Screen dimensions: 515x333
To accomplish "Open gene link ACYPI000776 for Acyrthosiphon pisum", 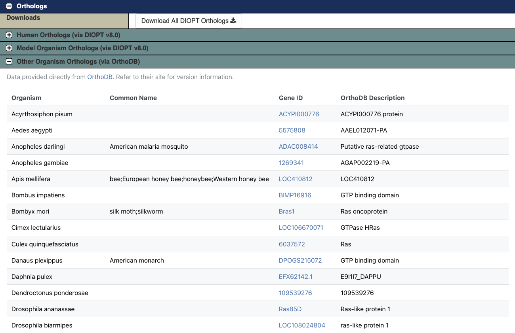I will [x=299, y=114].
